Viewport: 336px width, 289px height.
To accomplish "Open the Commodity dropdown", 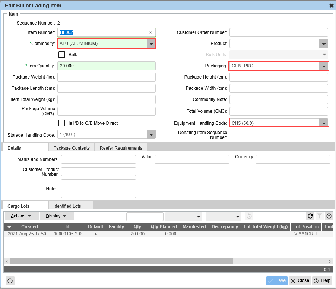I will point(151,44).
